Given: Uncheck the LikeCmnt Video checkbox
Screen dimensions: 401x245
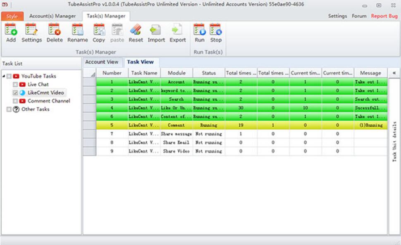Looking at the screenshot, I should coord(15,93).
